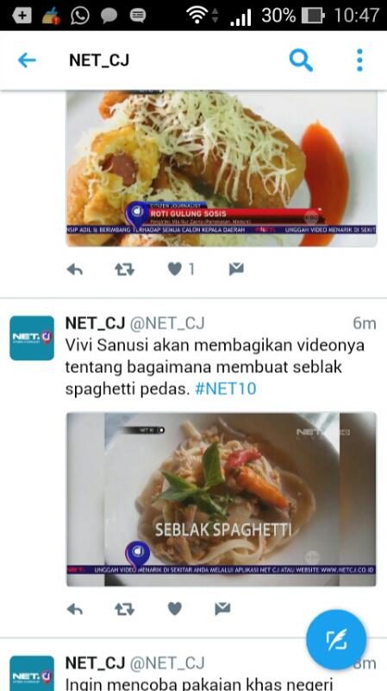Open @NET_CJ handle on seblak tweet
The height and width of the screenshot is (691, 387).
tap(166, 323)
